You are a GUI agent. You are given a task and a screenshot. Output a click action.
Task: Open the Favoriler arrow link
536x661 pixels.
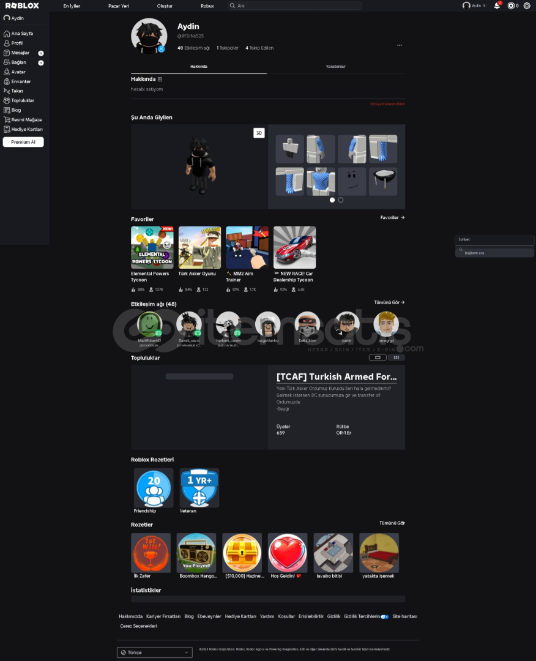coord(392,217)
